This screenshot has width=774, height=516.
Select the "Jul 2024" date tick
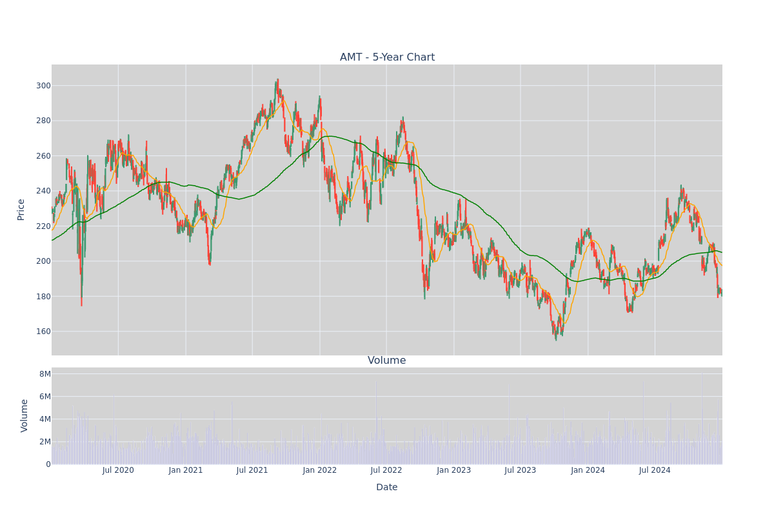(x=655, y=470)
